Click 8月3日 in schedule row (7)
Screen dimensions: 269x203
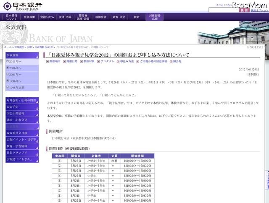[75, 191]
